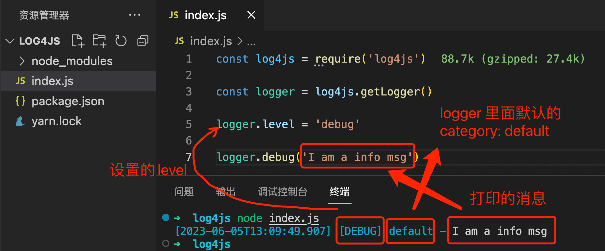Click getLogger on line 3
This screenshot has height=251, width=605.
[x=390, y=92]
